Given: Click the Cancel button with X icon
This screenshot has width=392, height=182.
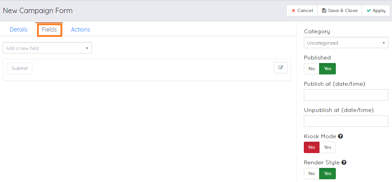Looking at the screenshot, I should (302, 11).
